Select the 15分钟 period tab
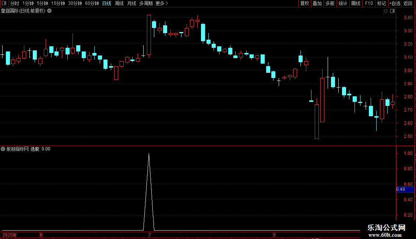The height and width of the screenshot is (239, 416). [x=58, y=3]
